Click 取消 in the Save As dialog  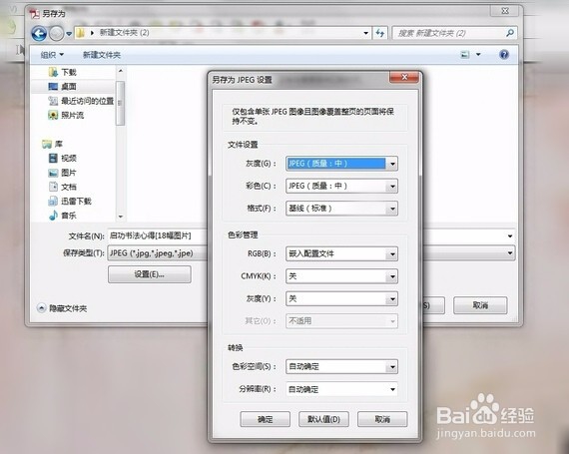[x=480, y=305]
